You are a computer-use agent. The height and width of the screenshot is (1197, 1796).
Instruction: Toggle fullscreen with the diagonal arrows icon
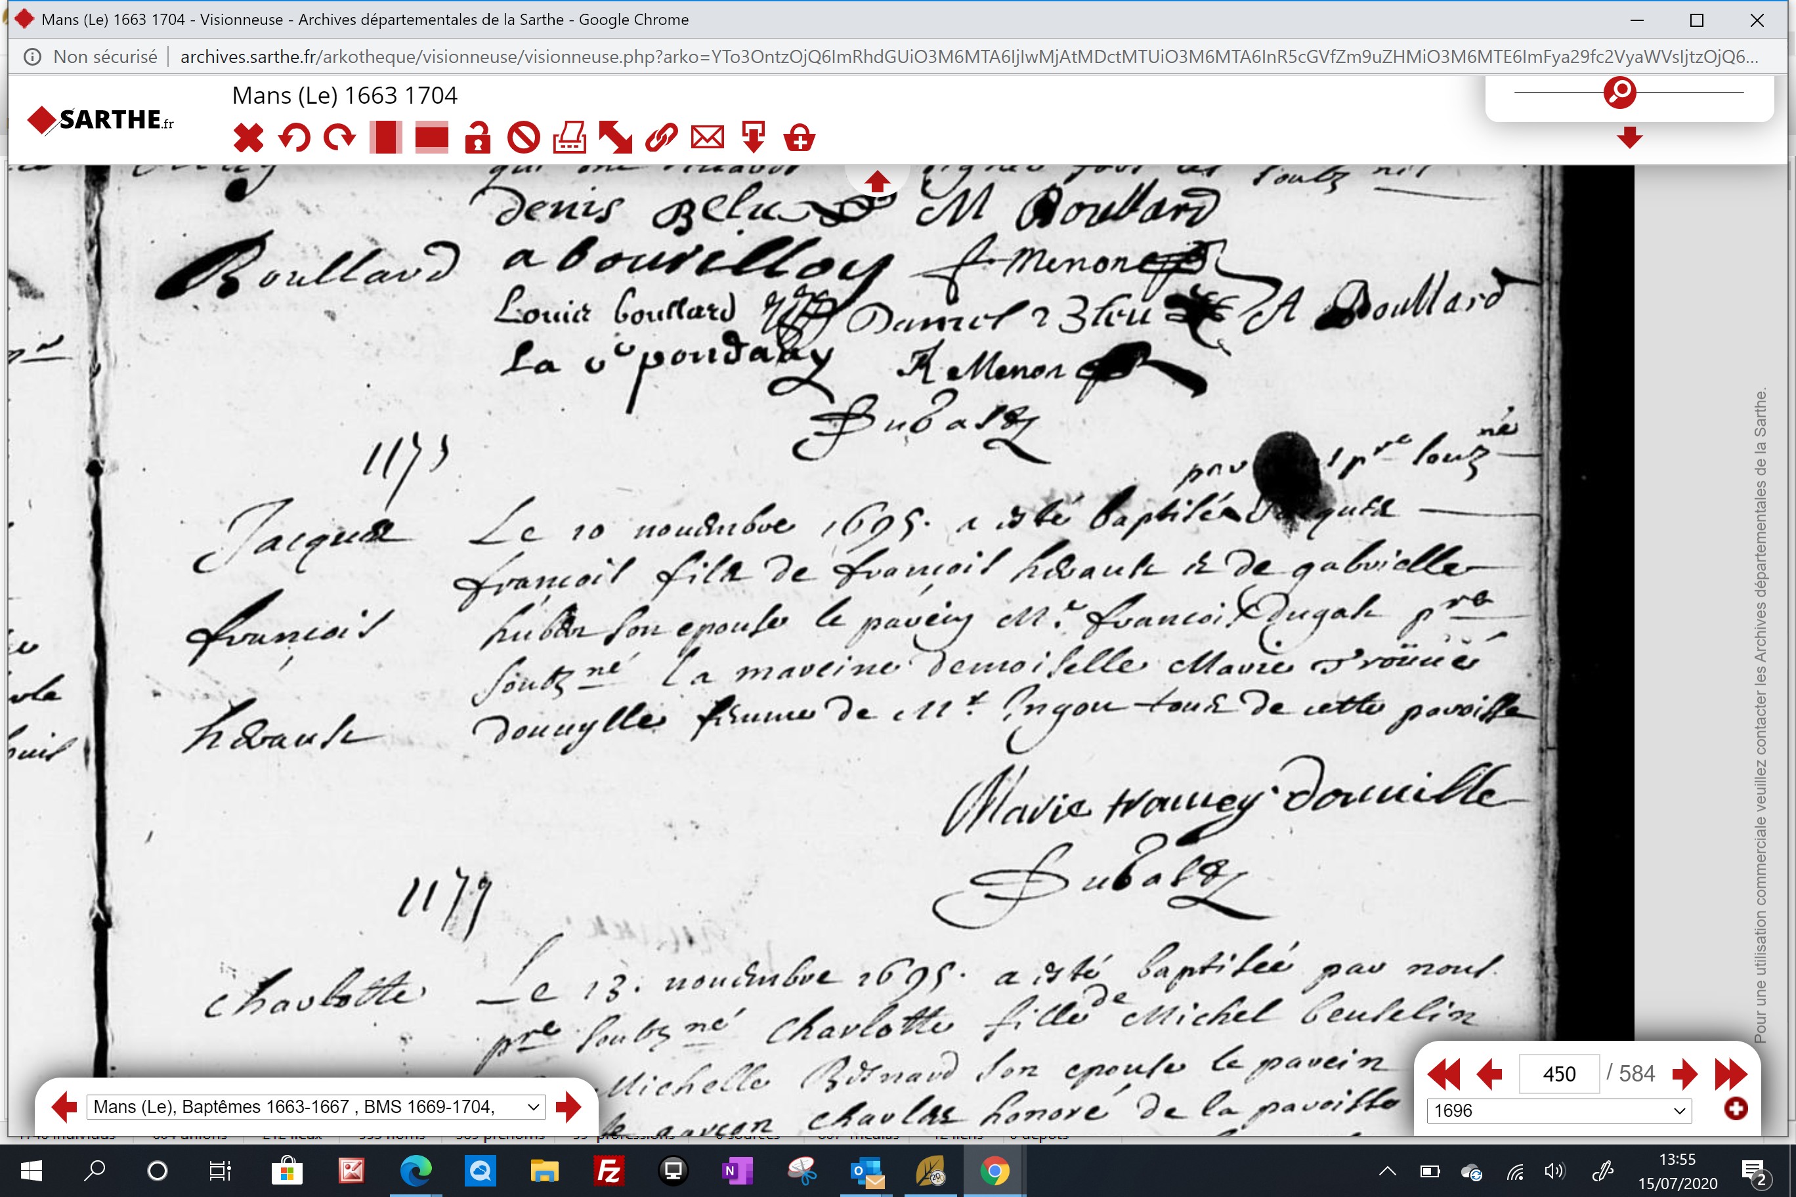pyautogui.click(x=616, y=138)
